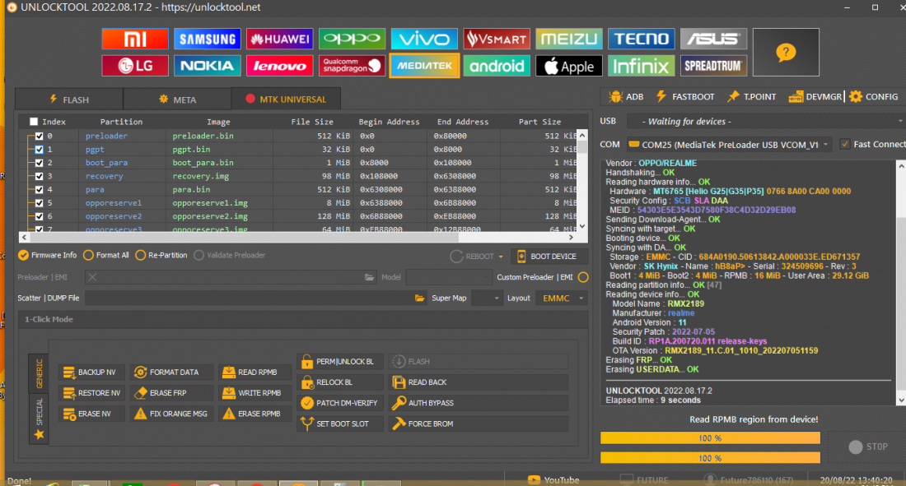Uncheck the preloader partition checkbox
Viewport: 906px width, 486px height.
click(39, 137)
